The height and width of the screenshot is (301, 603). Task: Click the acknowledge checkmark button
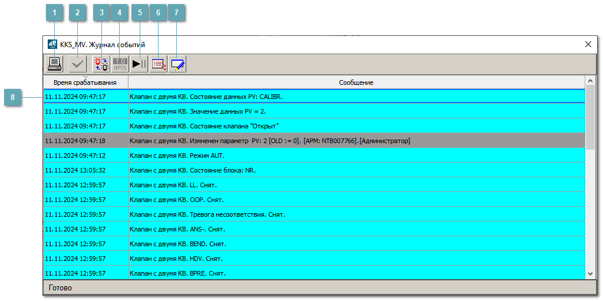point(77,64)
